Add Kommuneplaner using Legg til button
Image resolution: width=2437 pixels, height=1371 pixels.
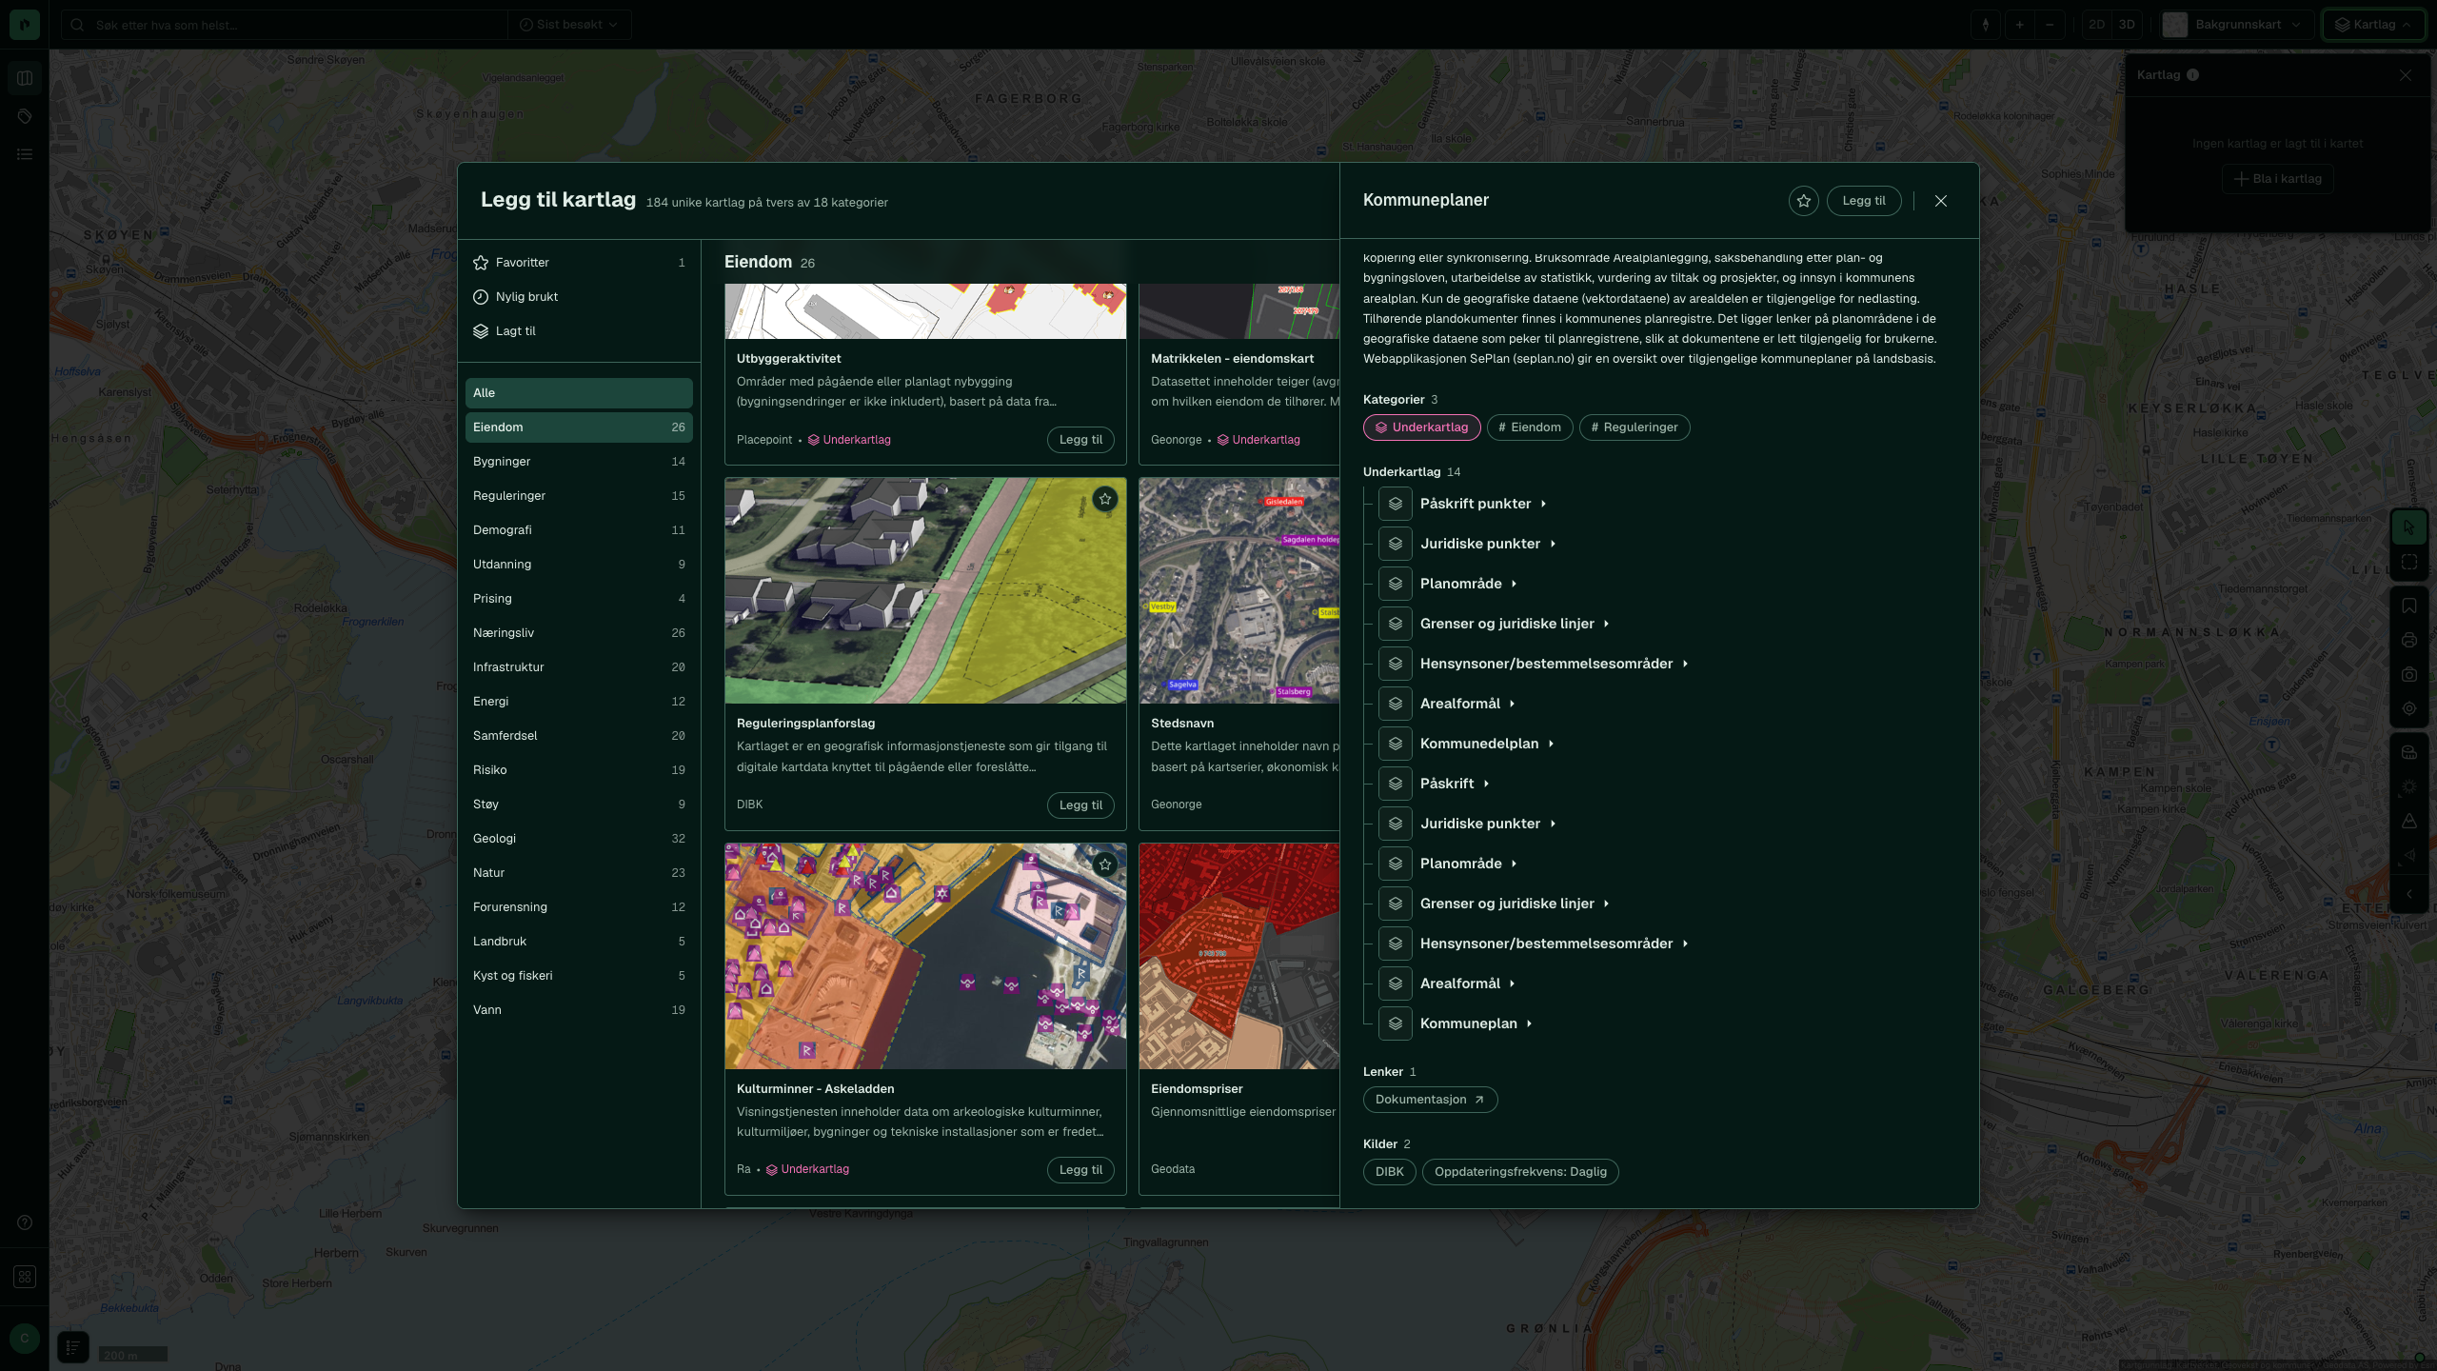[1863, 201]
